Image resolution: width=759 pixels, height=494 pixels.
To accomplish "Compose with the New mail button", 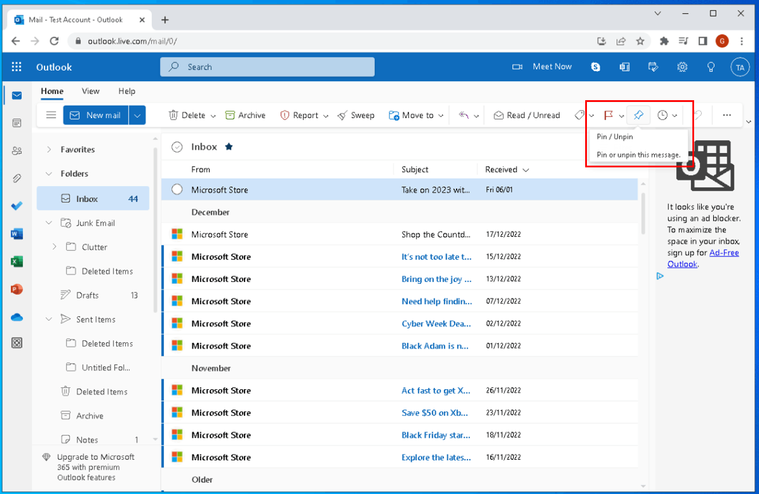I will 96,115.
